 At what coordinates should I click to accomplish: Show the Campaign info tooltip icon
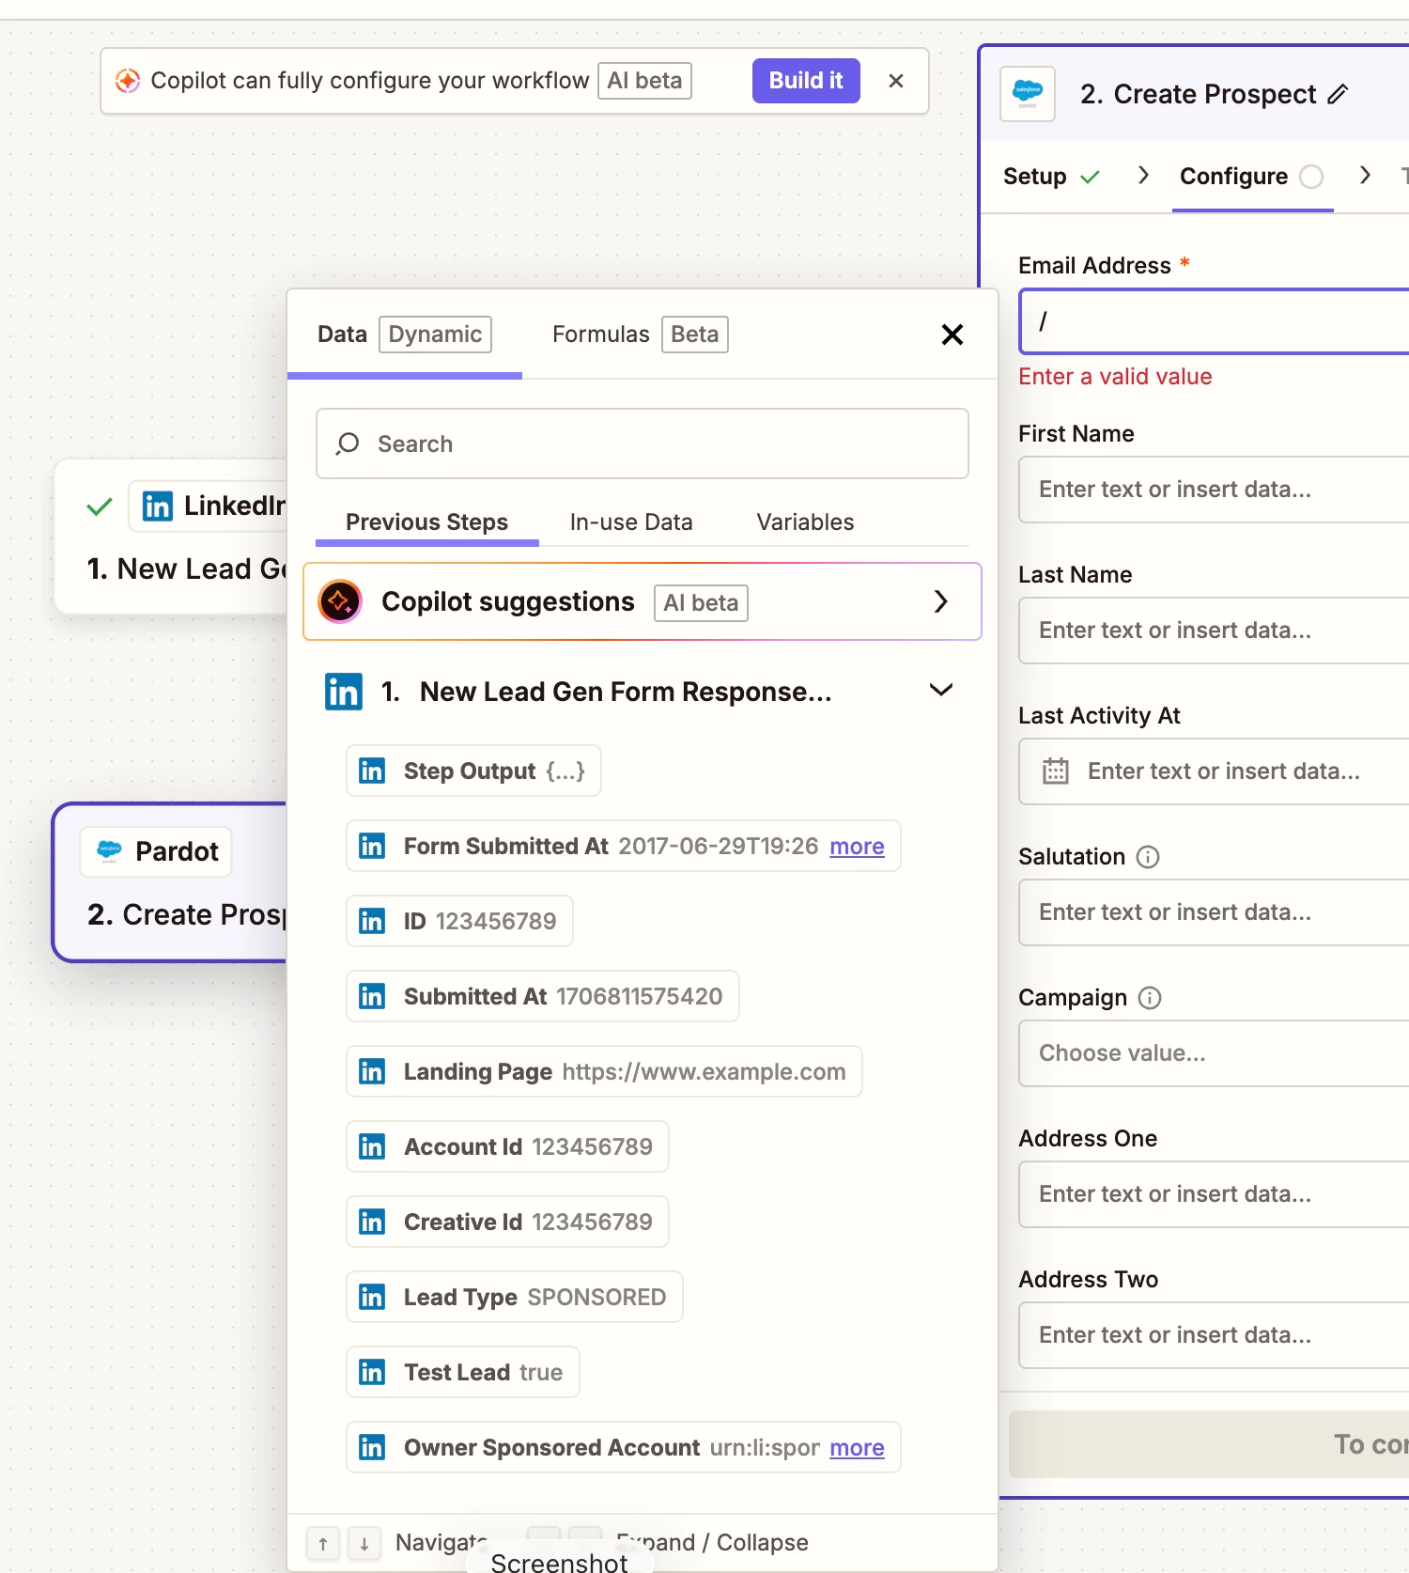pyautogui.click(x=1150, y=998)
